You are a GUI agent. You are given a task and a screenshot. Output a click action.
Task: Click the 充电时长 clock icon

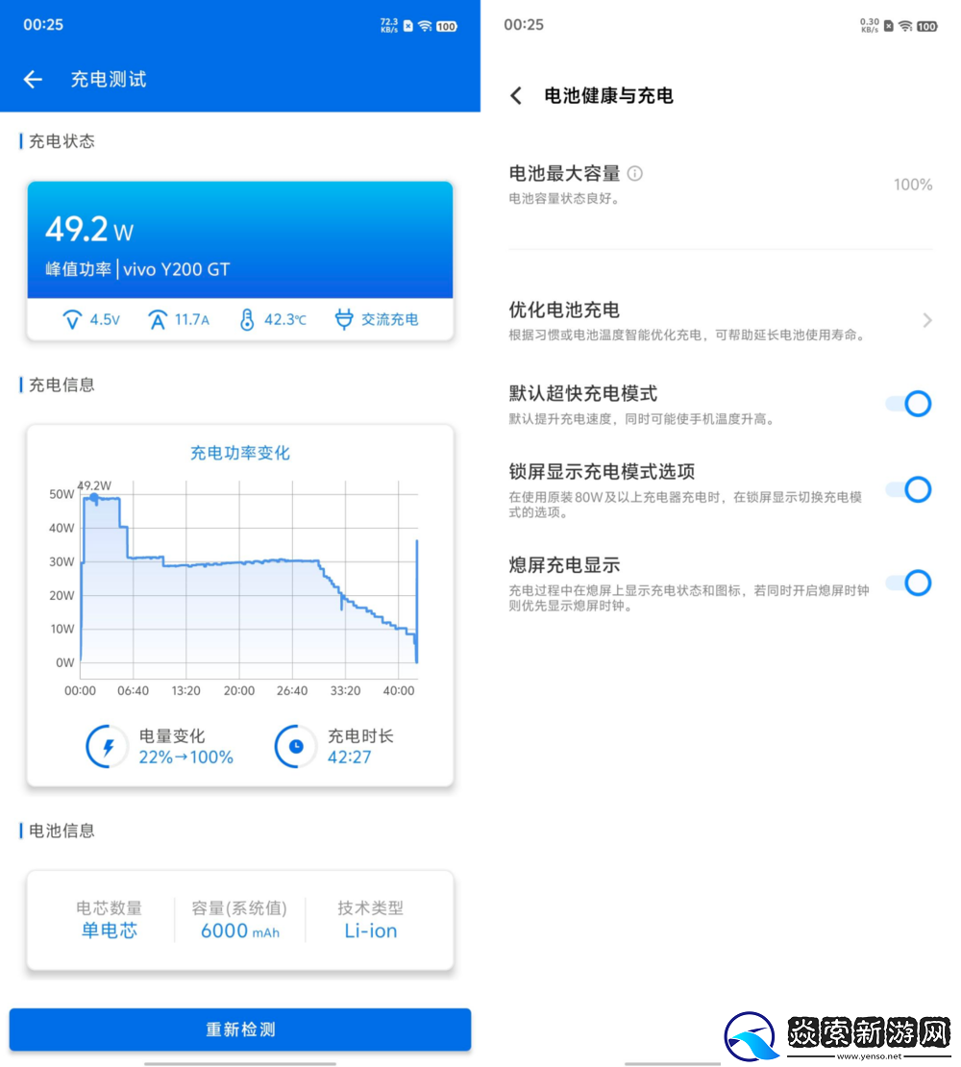pos(295,746)
